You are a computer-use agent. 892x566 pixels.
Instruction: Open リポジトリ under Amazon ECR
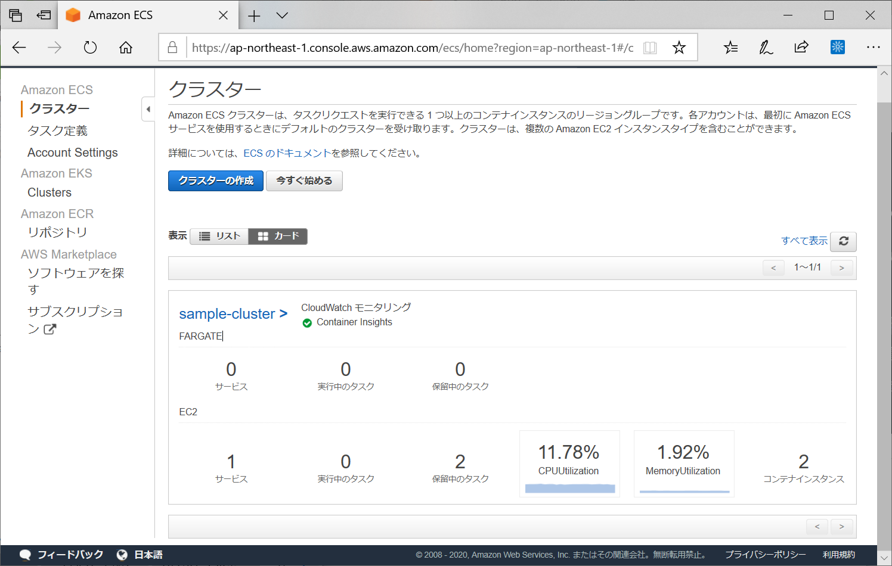(x=57, y=232)
